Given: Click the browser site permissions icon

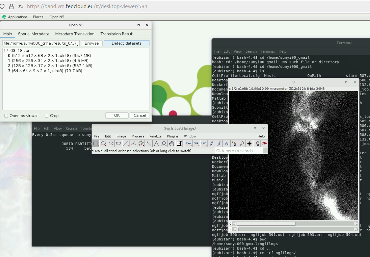Looking at the screenshot, I should (21, 6).
